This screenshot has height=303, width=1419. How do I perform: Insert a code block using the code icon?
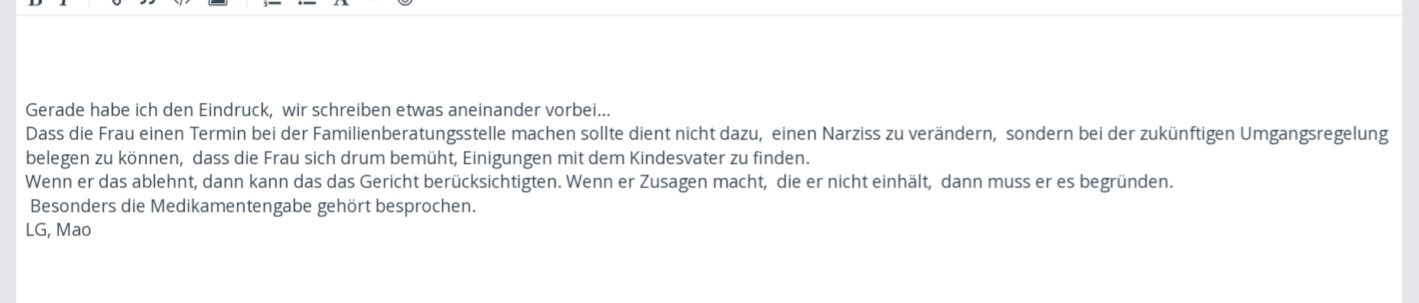(182, 2)
